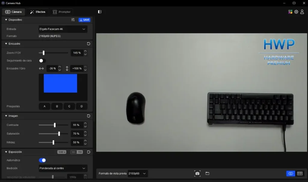Open the Entrada camera dropdown
This screenshot has width=308, height=182.
63,29
